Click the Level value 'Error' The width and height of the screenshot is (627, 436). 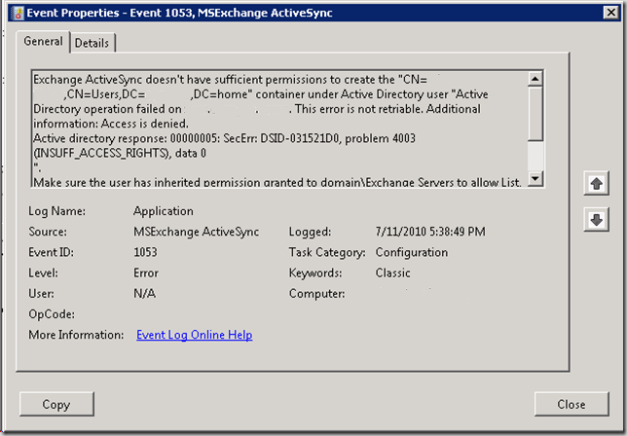[x=146, y=273]
